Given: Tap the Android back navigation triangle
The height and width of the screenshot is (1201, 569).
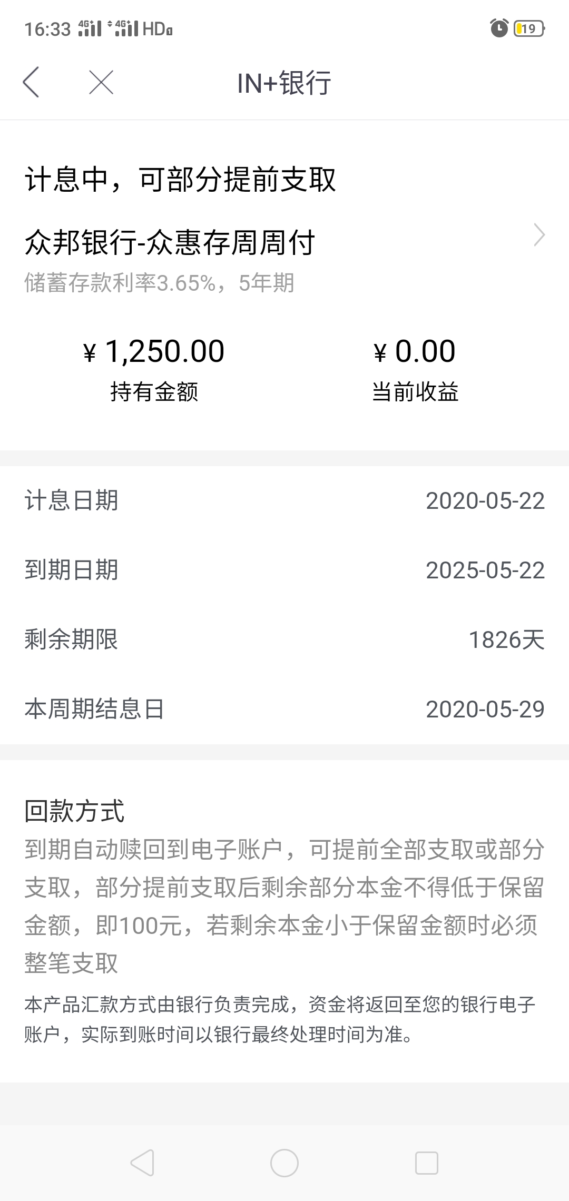Looking at the screenshot, I should pos(142,1163).
